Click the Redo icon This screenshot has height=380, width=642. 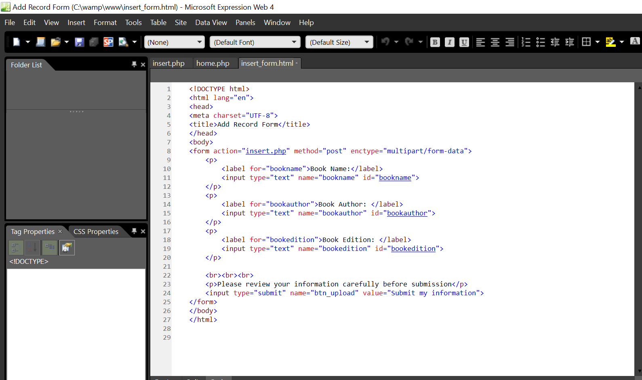[409, 42]
